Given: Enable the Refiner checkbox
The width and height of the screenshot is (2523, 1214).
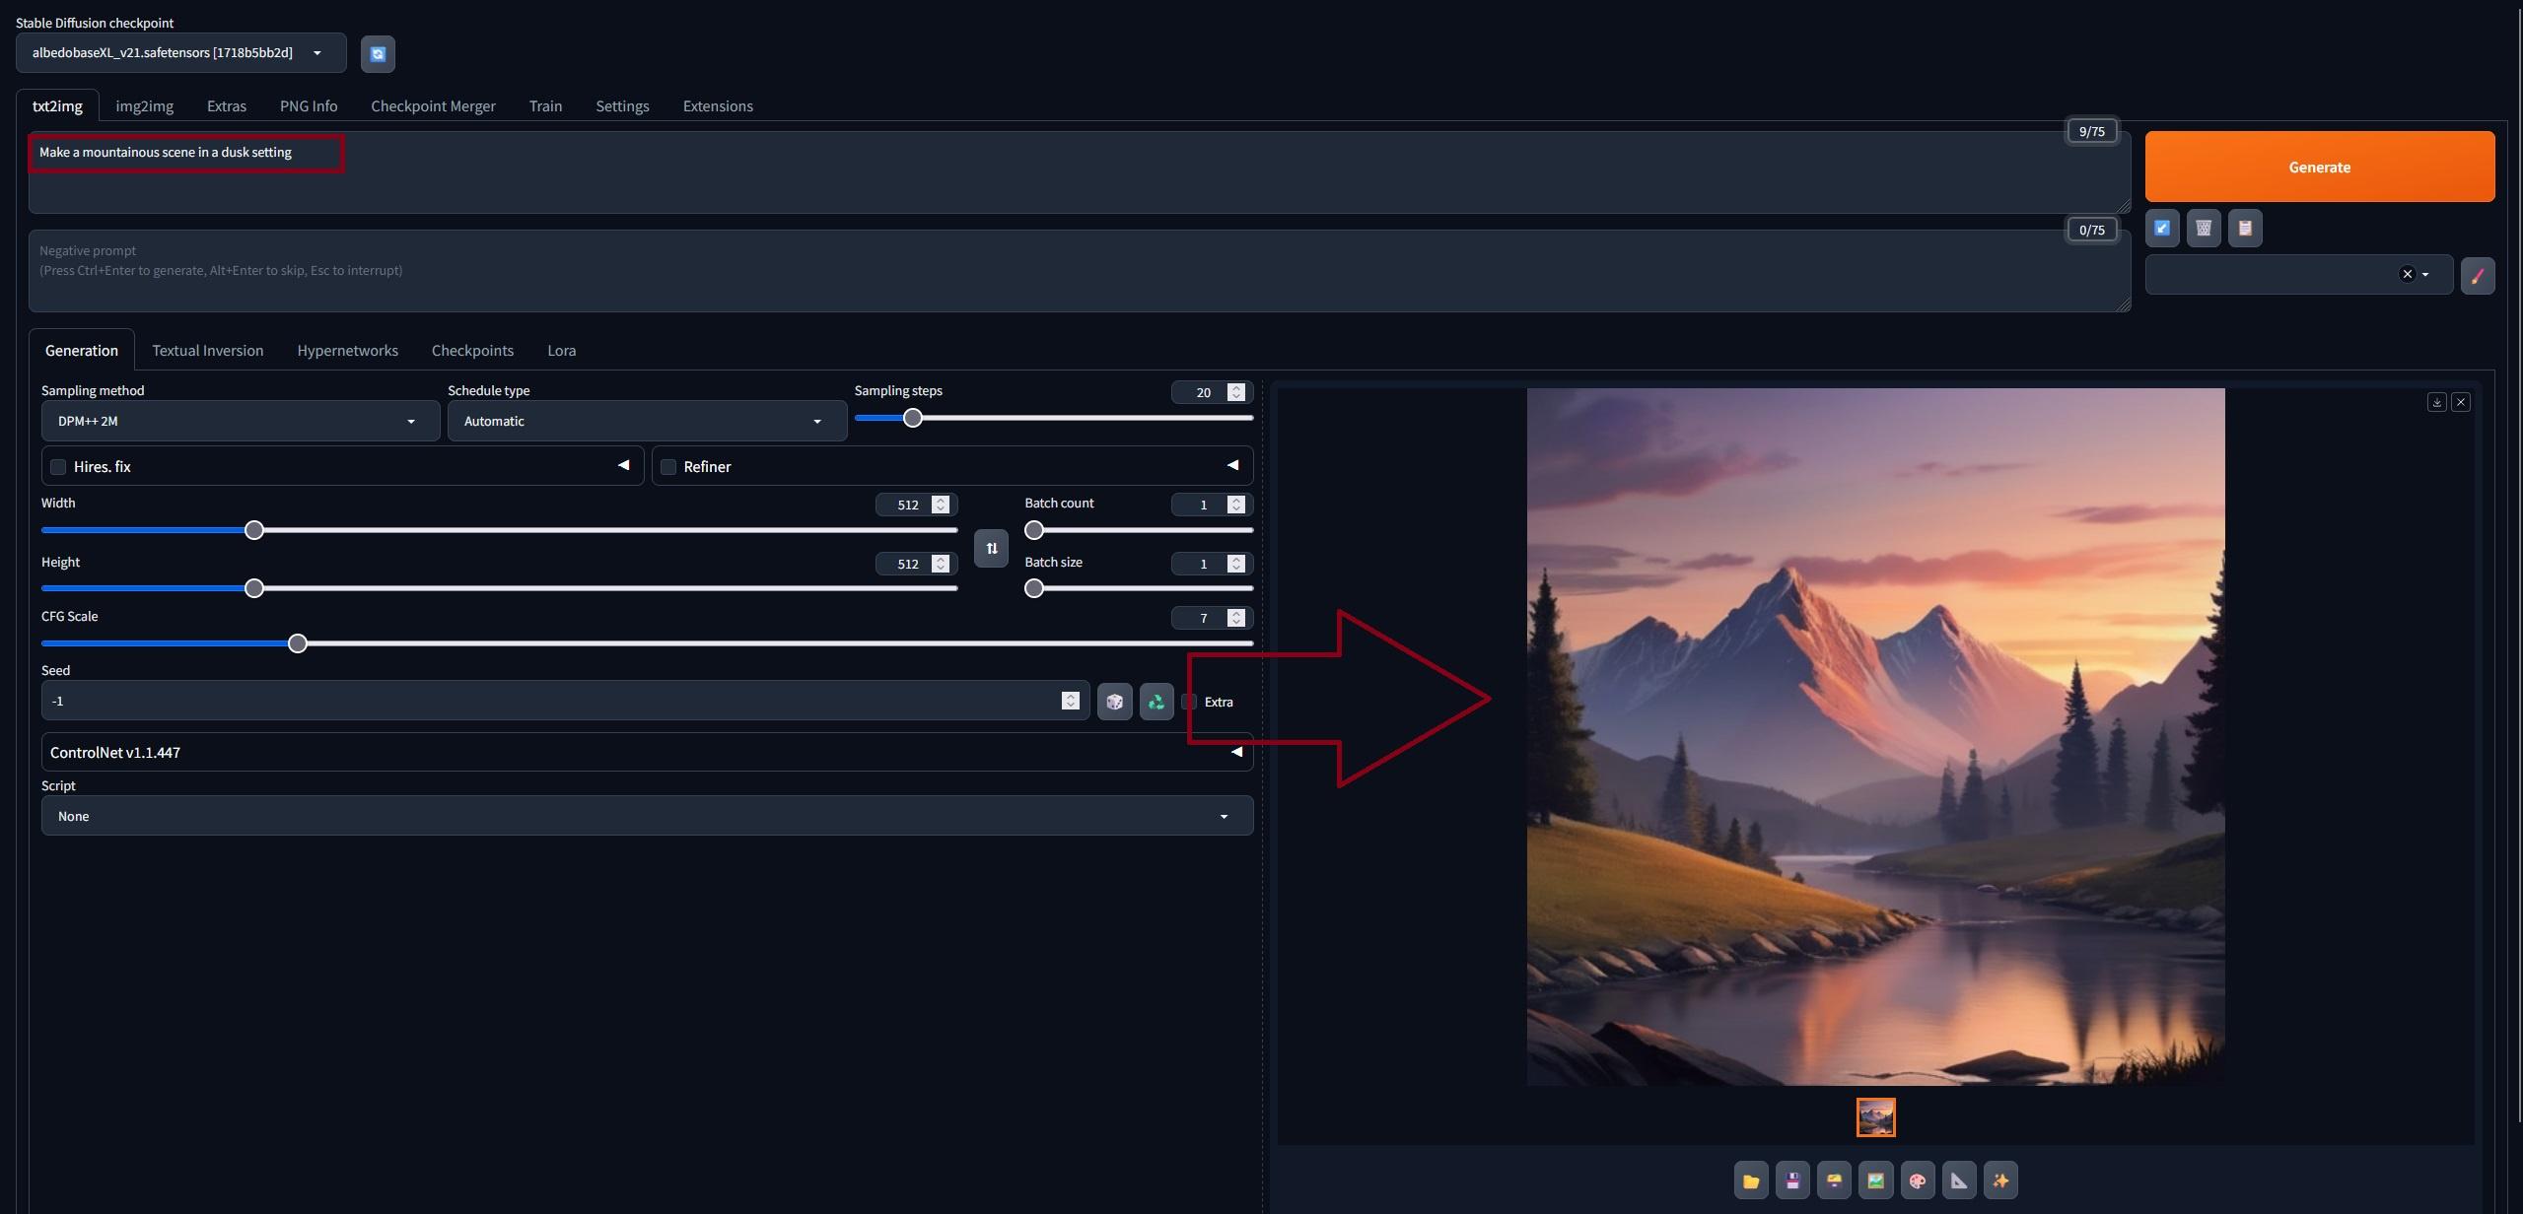Looking at the screenshot, I should point(668,467).
